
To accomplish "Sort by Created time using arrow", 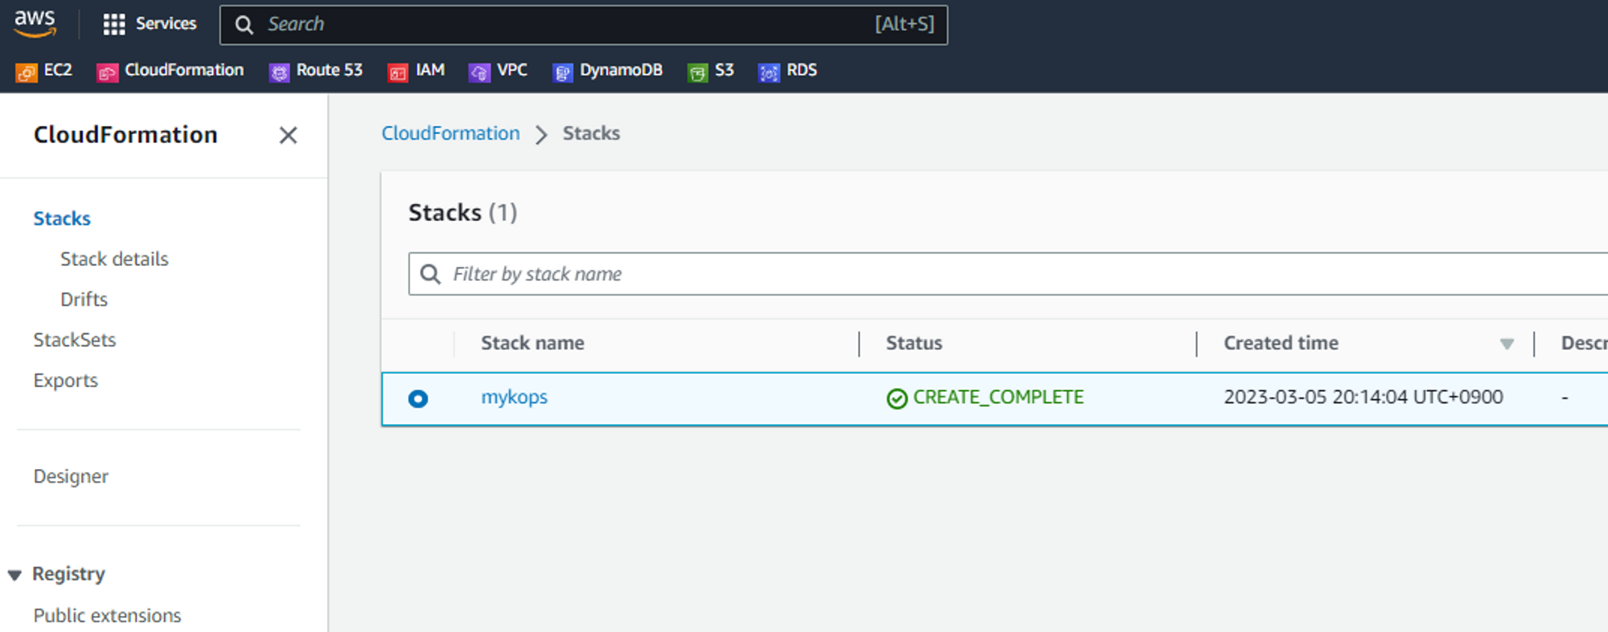I will coord(1507,344).
